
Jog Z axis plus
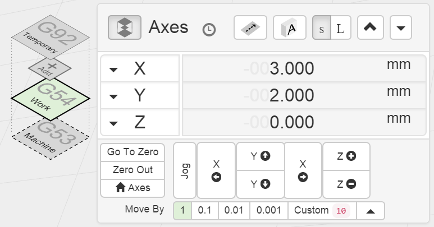point(346,156)
